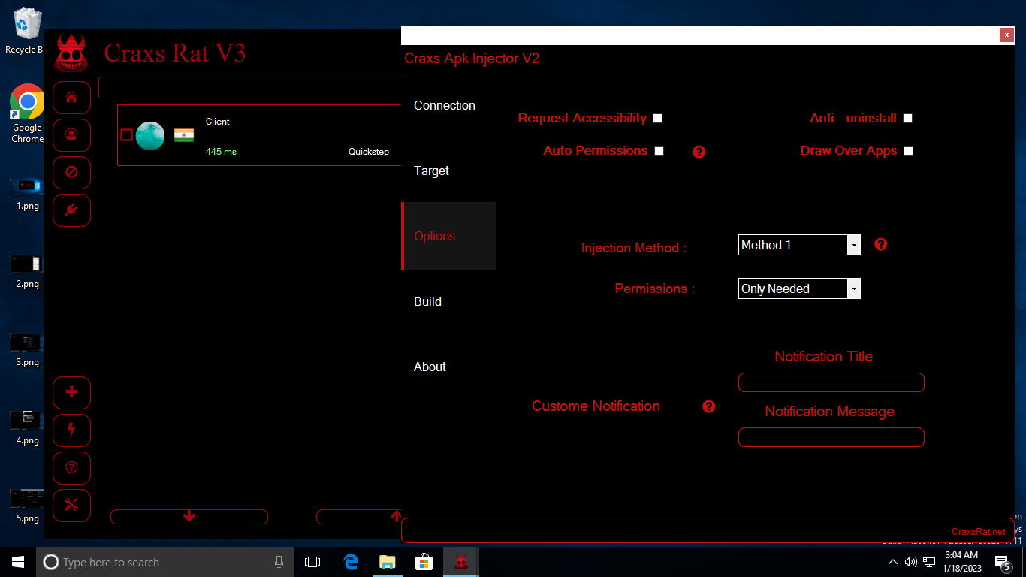Open Task View on the taskbar
The image size is (1026, 577).
pyautogui.click(x=312, y=562)
